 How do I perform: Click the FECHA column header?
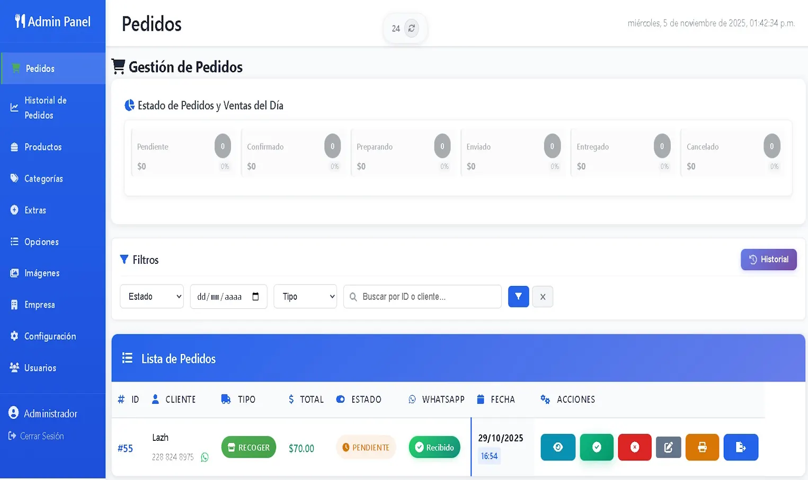(x=496, y=399)
